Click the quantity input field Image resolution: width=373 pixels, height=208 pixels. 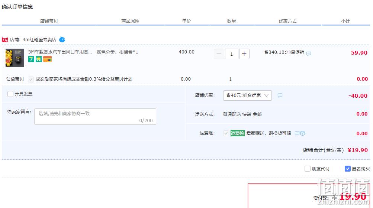(x=231, y=54)
